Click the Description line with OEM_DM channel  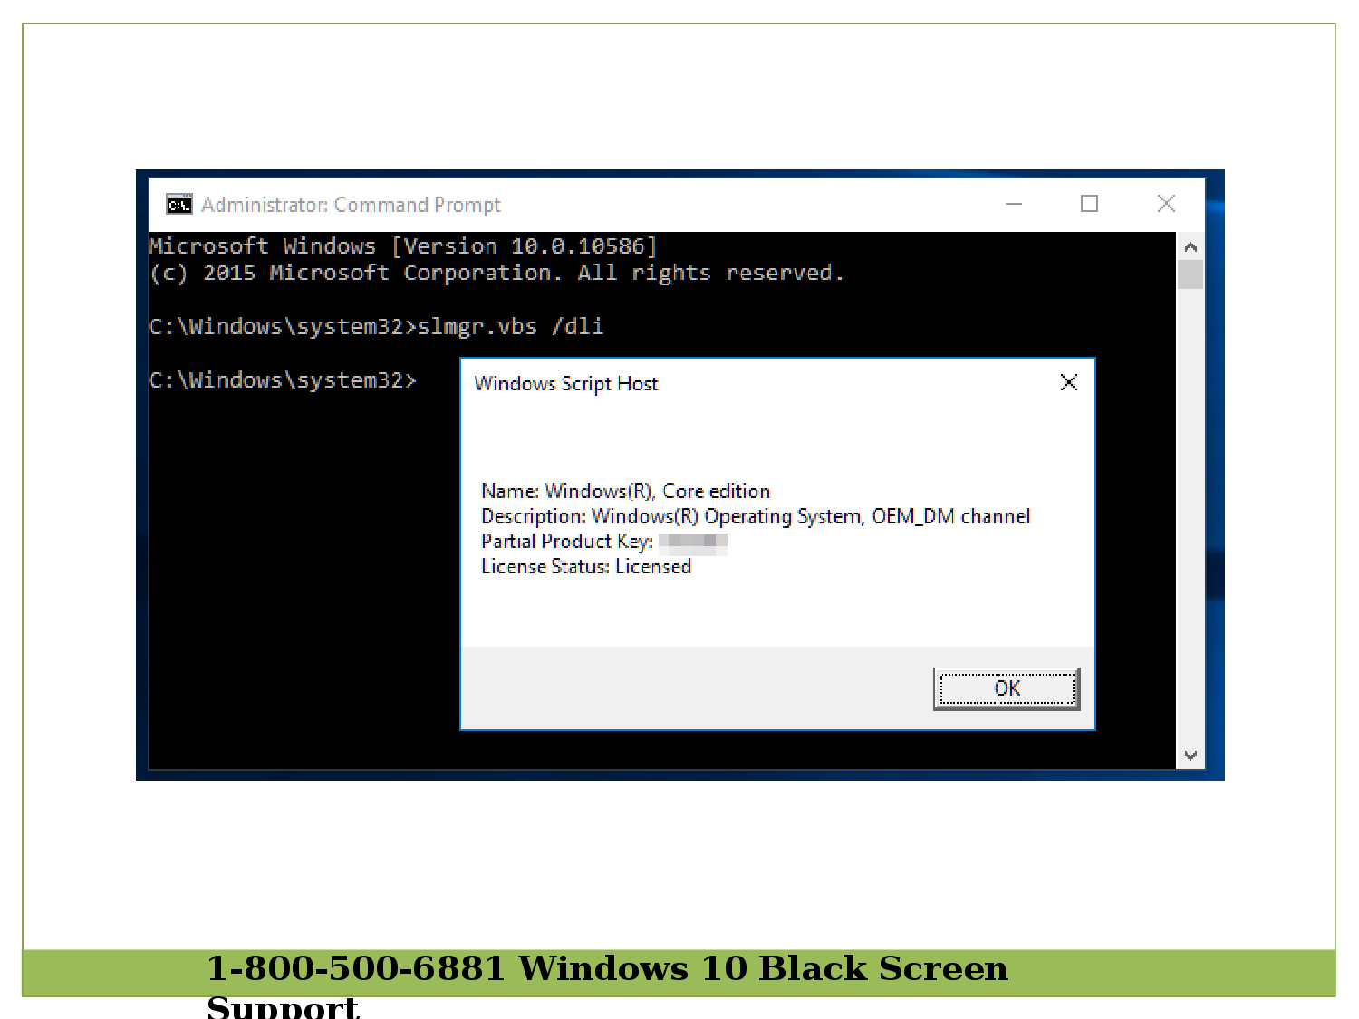756,516
